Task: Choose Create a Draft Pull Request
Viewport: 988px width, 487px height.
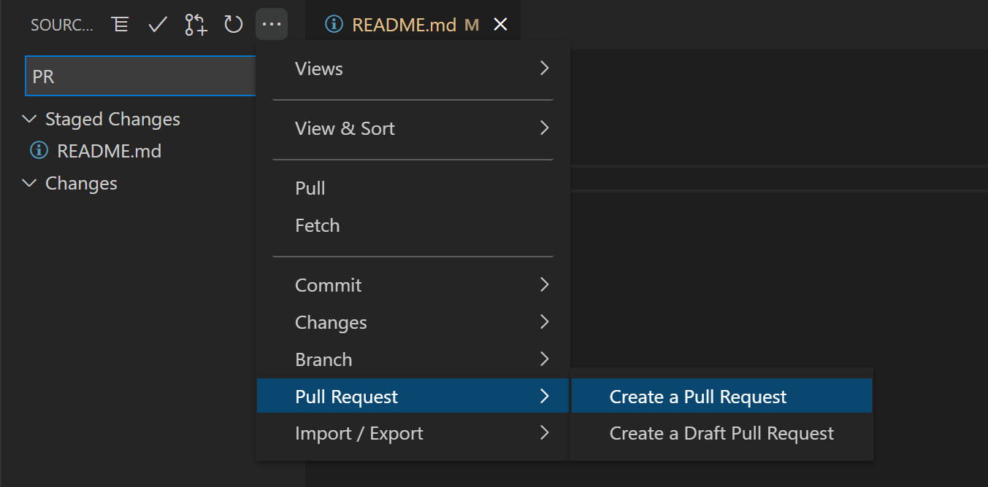Action: [721, 433]
